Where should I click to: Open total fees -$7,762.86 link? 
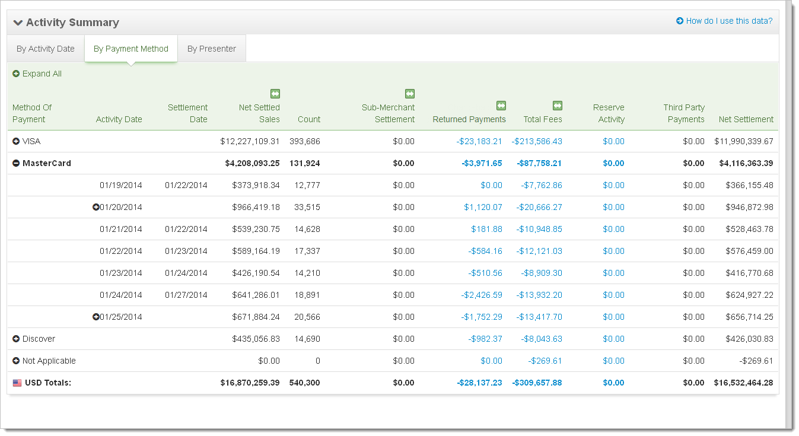point(542,186)
